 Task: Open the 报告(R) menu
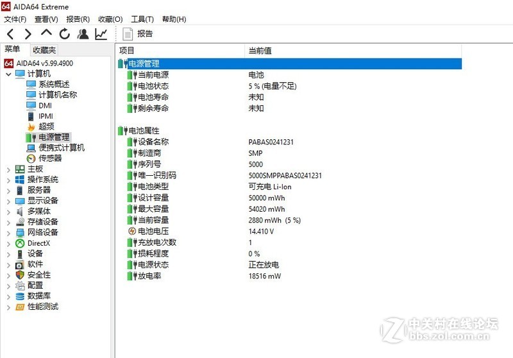click(x=78, y=19)
